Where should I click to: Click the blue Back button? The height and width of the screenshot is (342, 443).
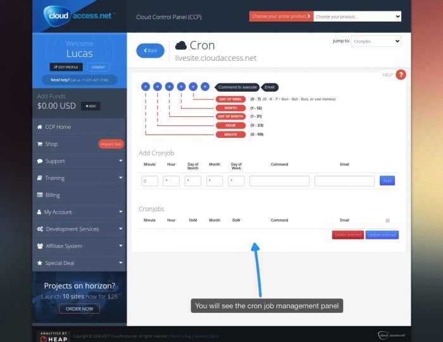pos(151,51)
